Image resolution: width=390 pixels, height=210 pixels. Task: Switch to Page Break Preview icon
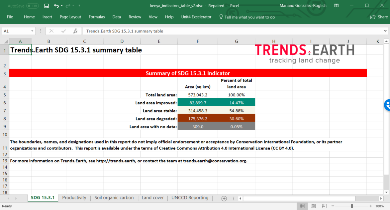tap(324, 206)
